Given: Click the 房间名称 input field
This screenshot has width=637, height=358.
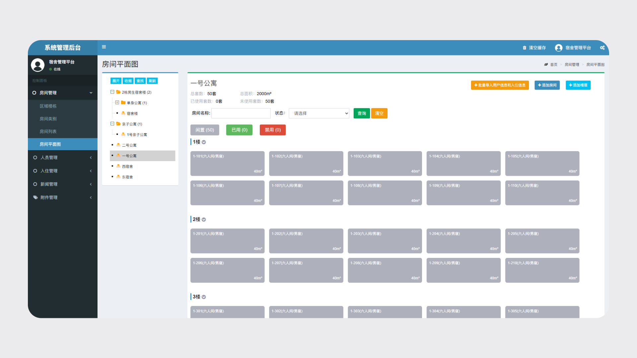Looking at the screenshot, I should (x=241, y=113).
